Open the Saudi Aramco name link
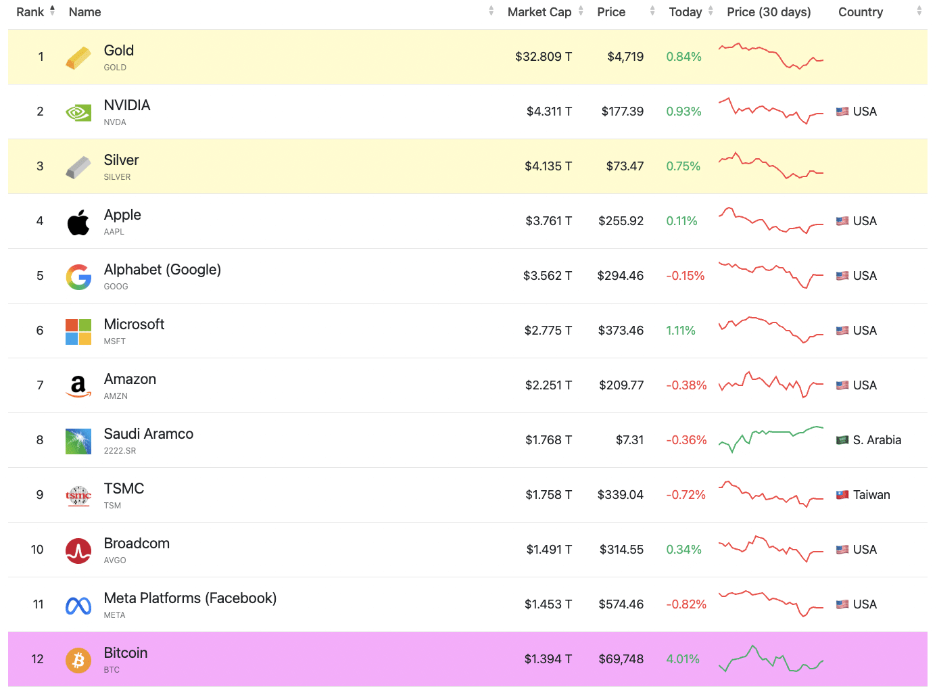 (x=149, y=434)
